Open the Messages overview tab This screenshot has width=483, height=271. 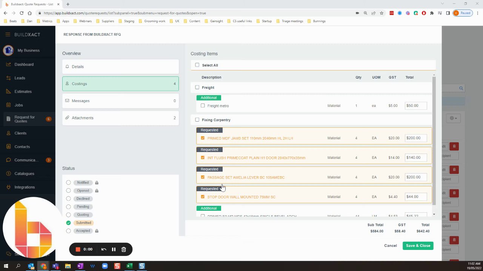pos(120,101)
